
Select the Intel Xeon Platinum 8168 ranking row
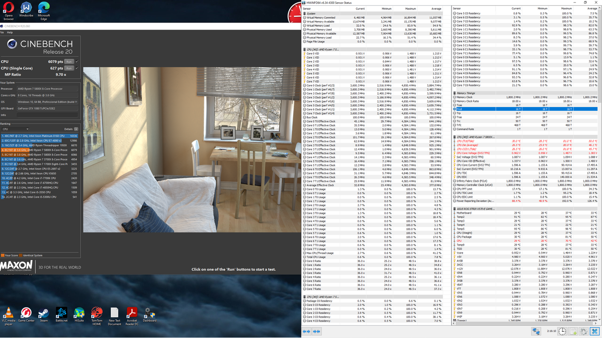pos(40,136)
